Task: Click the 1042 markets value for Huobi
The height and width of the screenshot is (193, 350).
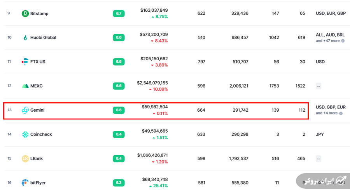Action: (274, 37)
